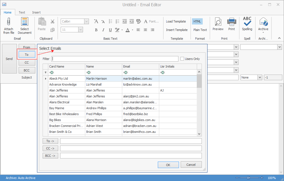Click the underline formatting icon
284x181 pixels.
[x=110, y=30]
